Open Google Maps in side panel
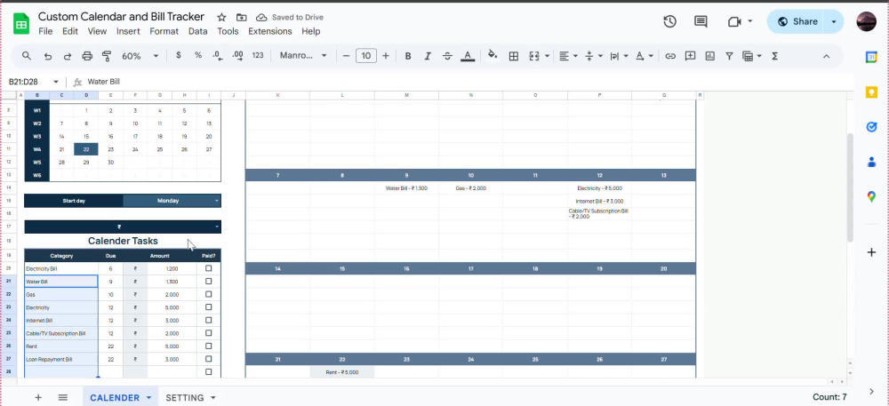Viewport: 889px width, 406px height. tap(871, 196)
